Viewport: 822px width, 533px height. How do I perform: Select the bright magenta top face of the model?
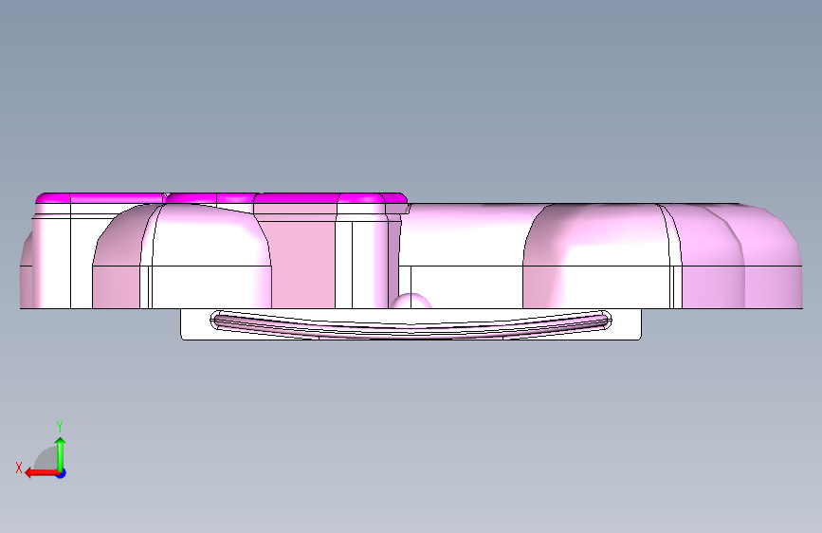(221, 198)
